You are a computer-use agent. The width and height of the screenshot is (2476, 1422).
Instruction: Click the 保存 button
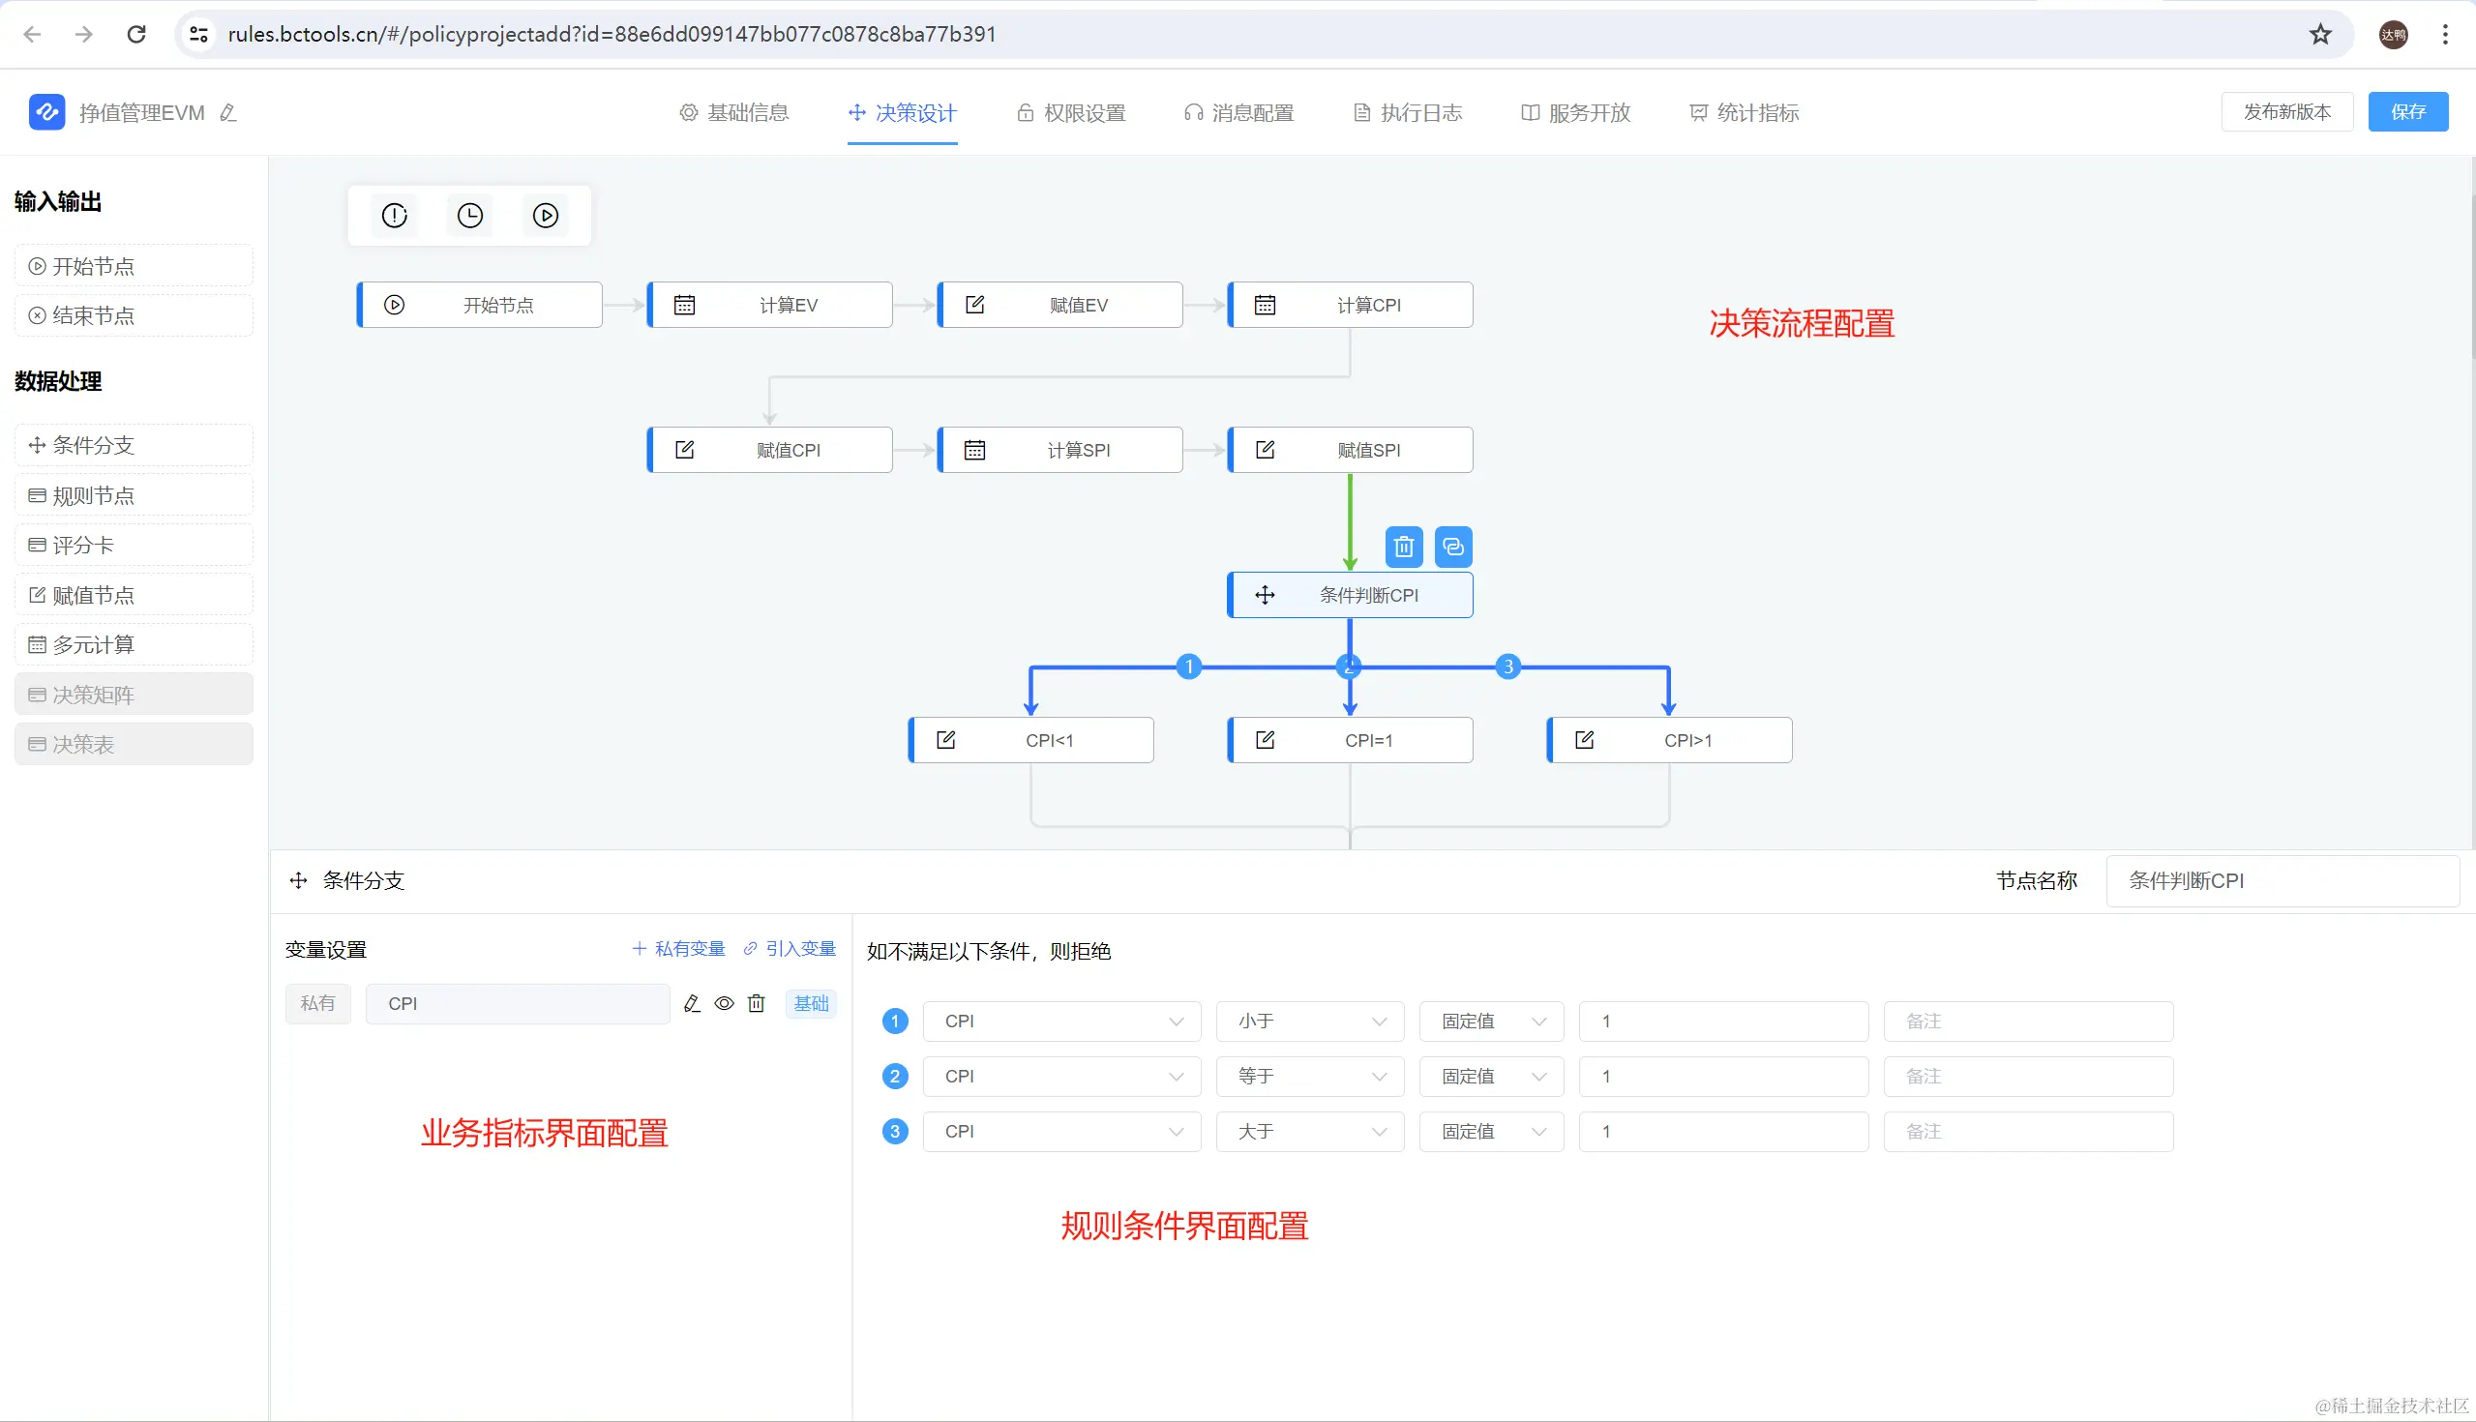pyautogui.click(x=2407, y=112)
